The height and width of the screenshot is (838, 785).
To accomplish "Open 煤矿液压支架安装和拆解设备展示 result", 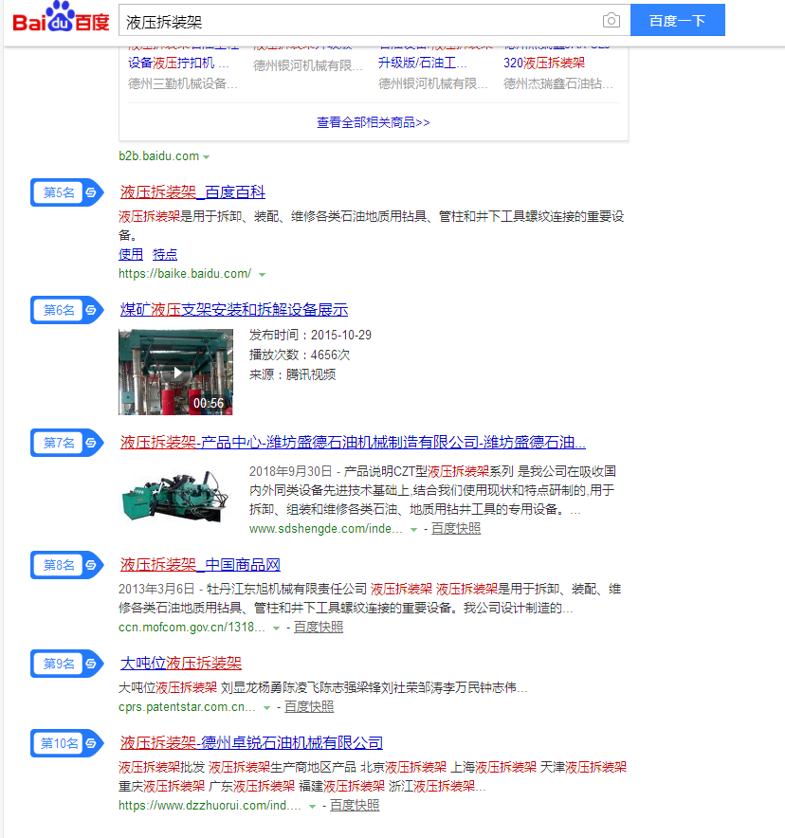I will [x=234, y=309].
